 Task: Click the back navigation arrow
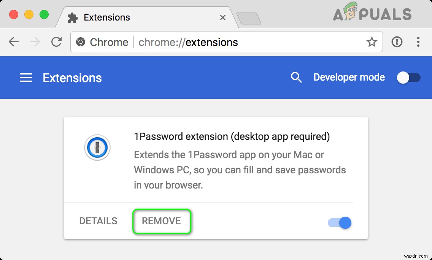pyautogui.click(x=13, y=42)
